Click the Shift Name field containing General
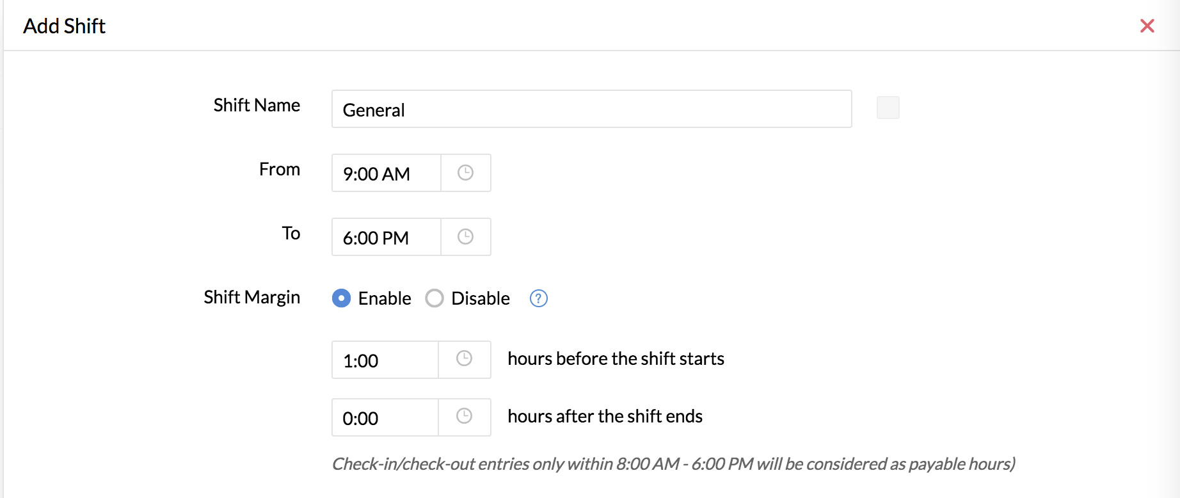The height and width of the screenshot is (498, 1180). point(592,109)
